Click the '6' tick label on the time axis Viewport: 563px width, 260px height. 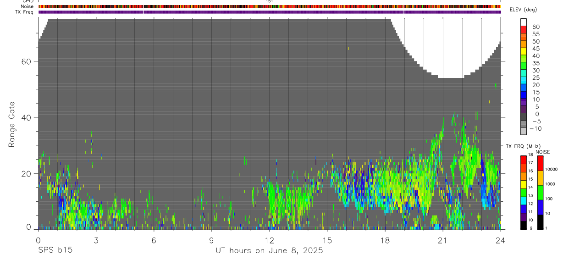click(x=154, y=240)
